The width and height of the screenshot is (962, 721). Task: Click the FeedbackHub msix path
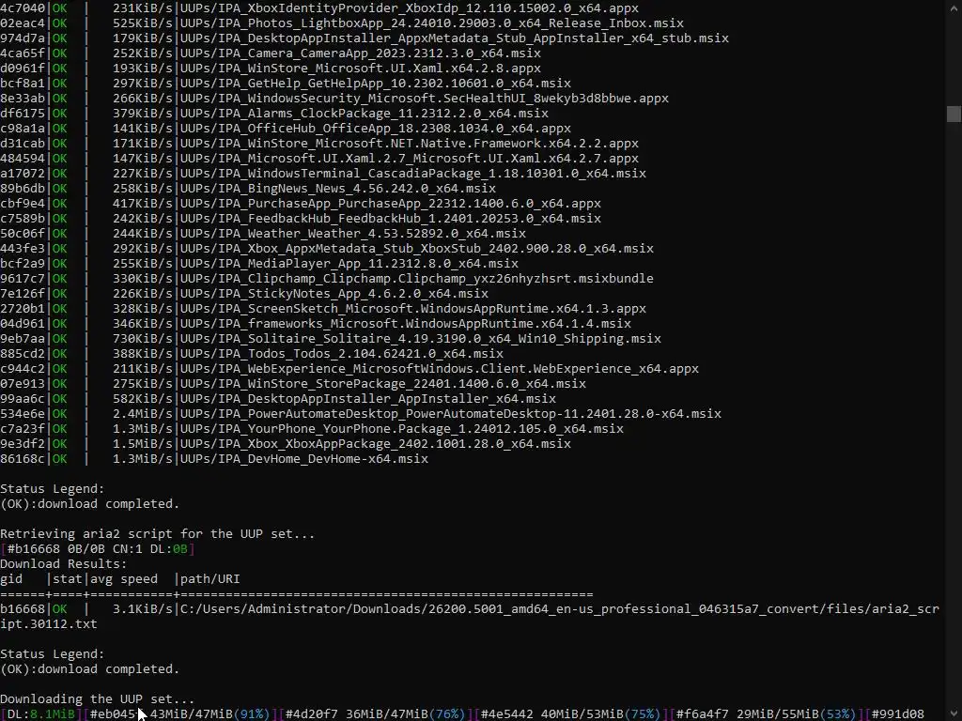(391, 218)
